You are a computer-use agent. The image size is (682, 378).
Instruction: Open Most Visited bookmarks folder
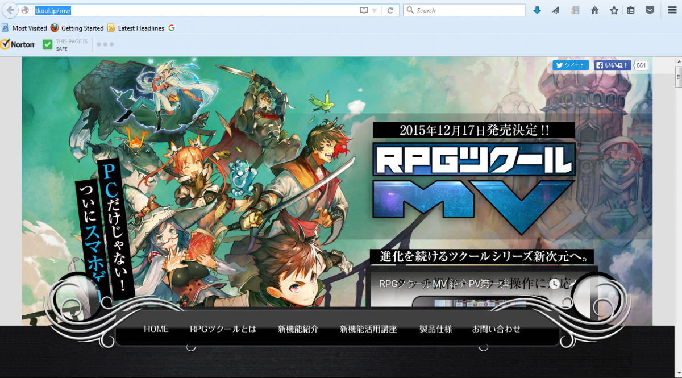point(24,28)
